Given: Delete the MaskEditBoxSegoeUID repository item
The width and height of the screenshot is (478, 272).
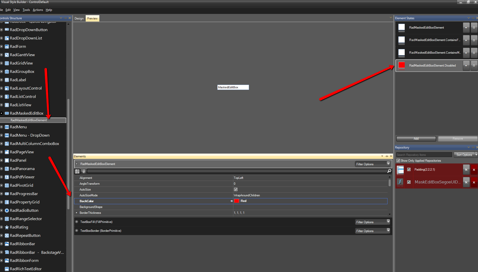Looking at the screenshot, I should pyautogui.click(x=474, y=182).
